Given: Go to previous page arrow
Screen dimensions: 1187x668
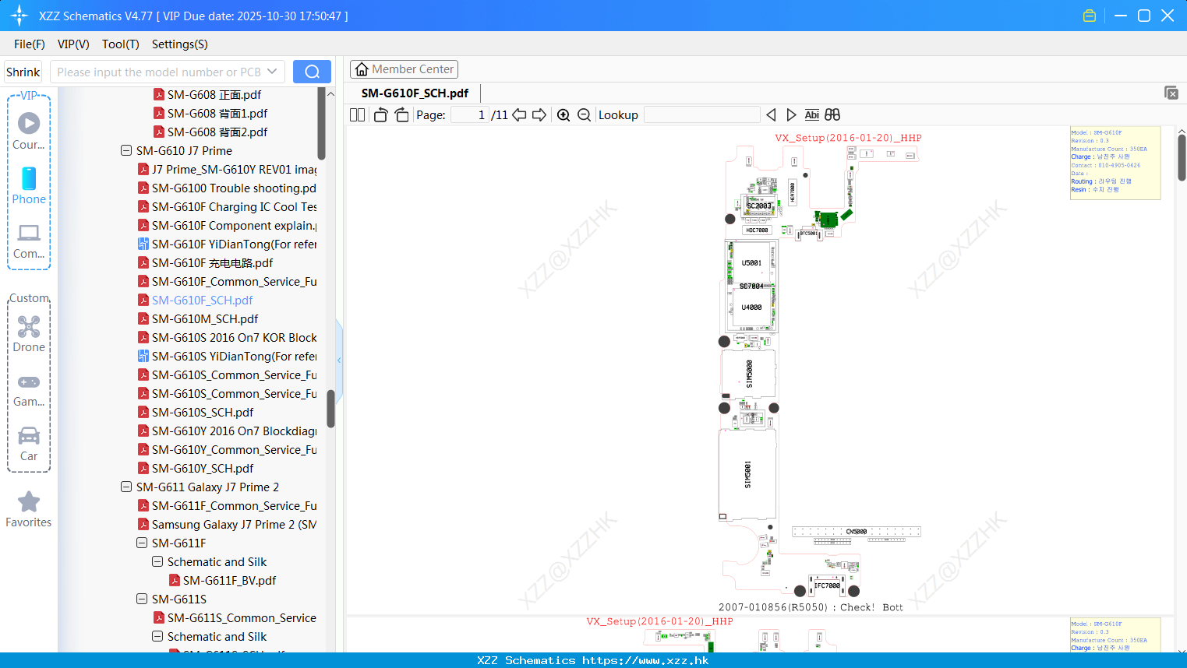Looking at the screenshot, I should (519, 115).
